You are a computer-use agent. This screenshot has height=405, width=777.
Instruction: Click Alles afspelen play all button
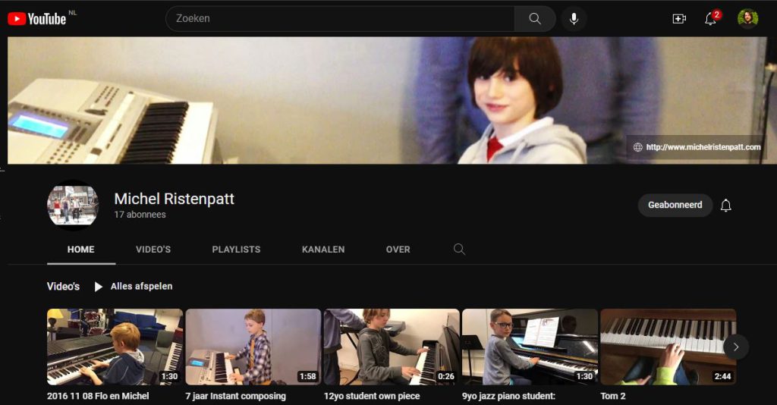coord(134,287)
